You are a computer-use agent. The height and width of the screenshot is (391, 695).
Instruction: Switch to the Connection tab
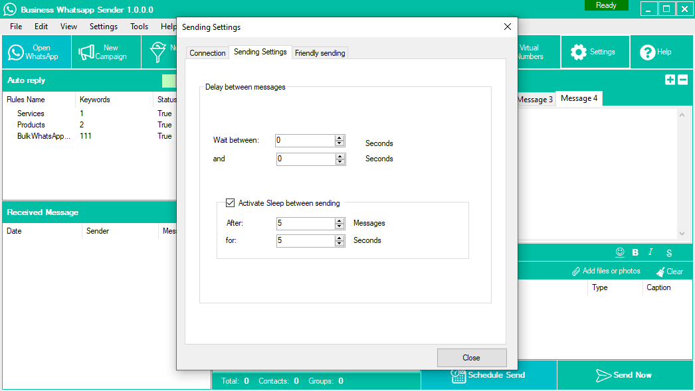[207, 52]
